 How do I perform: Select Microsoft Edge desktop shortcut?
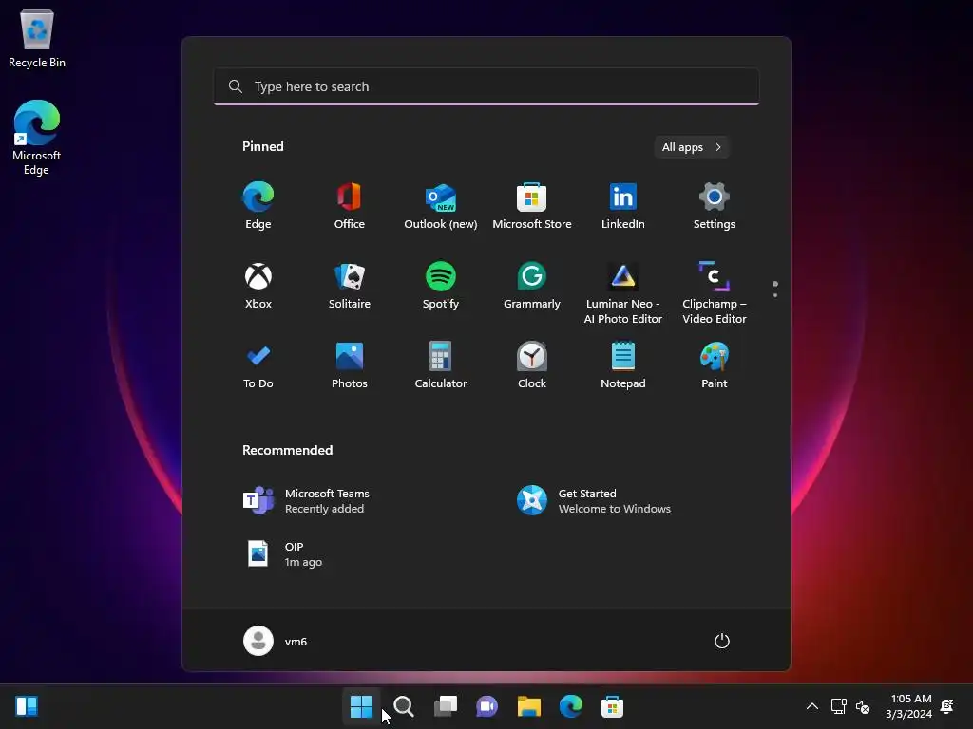tap(37, 138)
